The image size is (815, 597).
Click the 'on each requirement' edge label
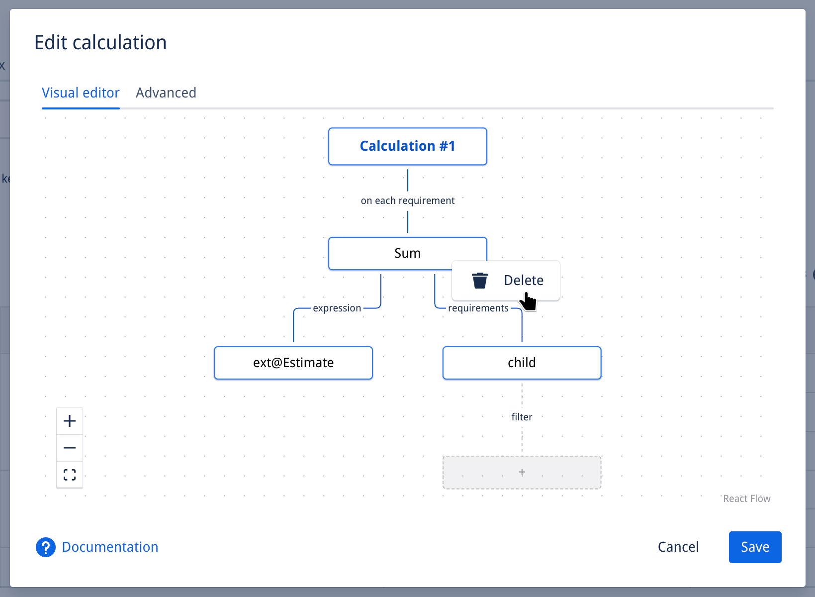[407, 200]
